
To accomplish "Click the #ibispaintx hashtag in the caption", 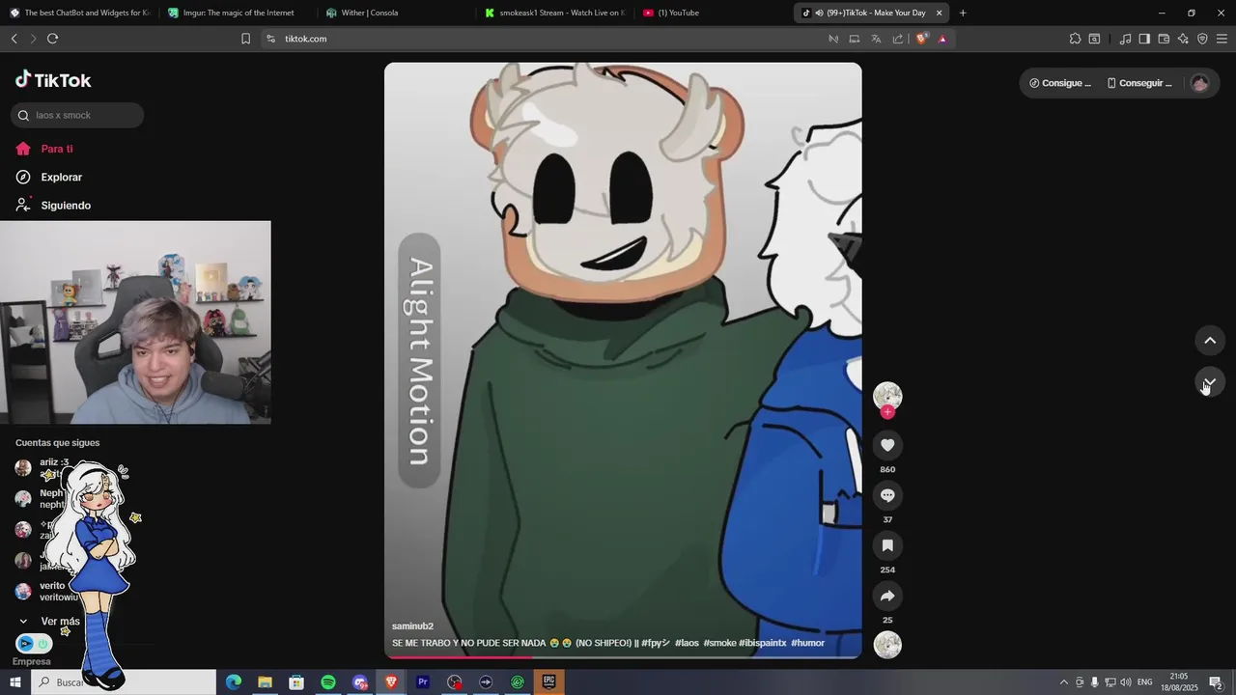I will (763, 643).
